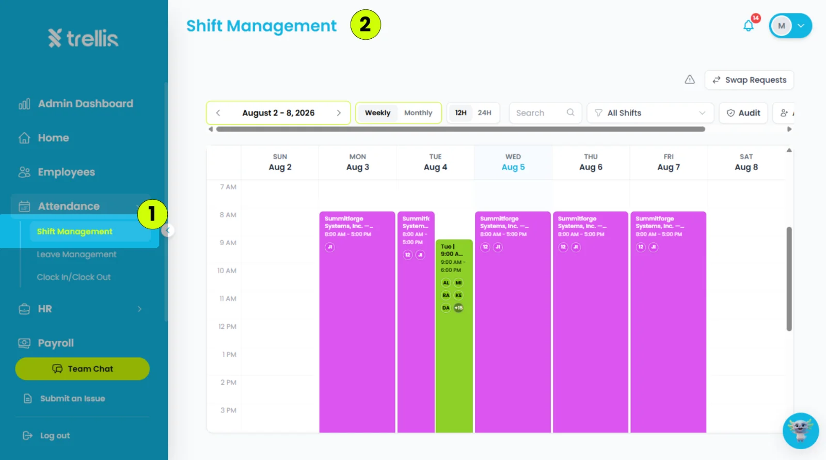Switch to Monthly view
This screenshot has width=826, height=460.
(418, 113)
